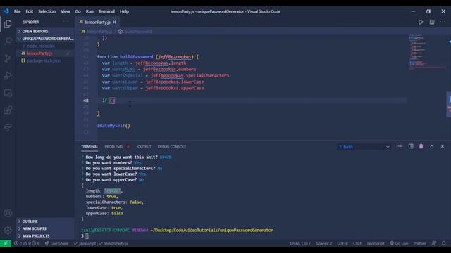Go to line via Ln 48, Col 7
This screenshot has width=451, height=253.
tap(300, 243)
